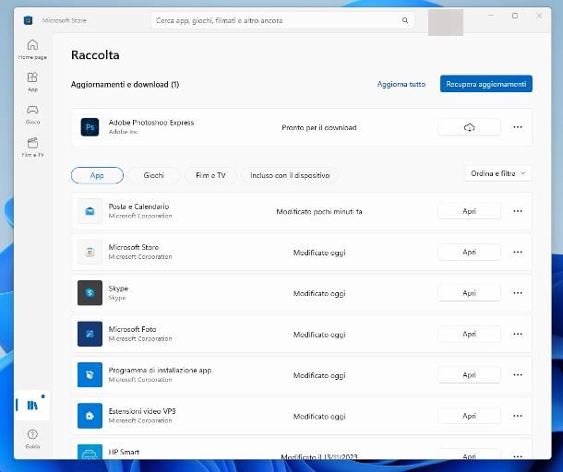
Task: Maximize the Microsoft Store window
Action: pos(515,16)
